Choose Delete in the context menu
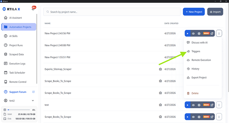 [203, 93]
